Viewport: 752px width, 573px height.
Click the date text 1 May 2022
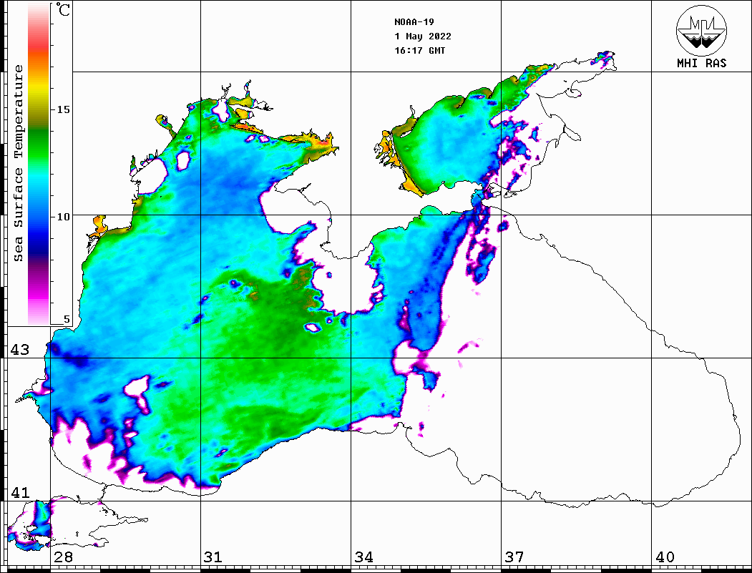tap(423, 36)
